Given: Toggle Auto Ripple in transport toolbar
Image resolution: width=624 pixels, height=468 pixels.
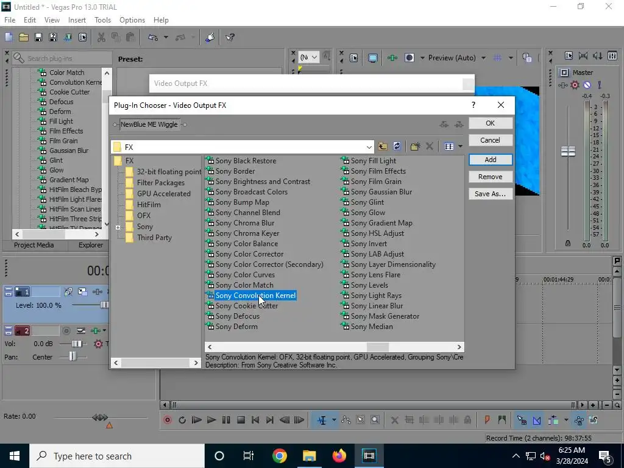Looking at the screenshot, I should pos(553,420).
